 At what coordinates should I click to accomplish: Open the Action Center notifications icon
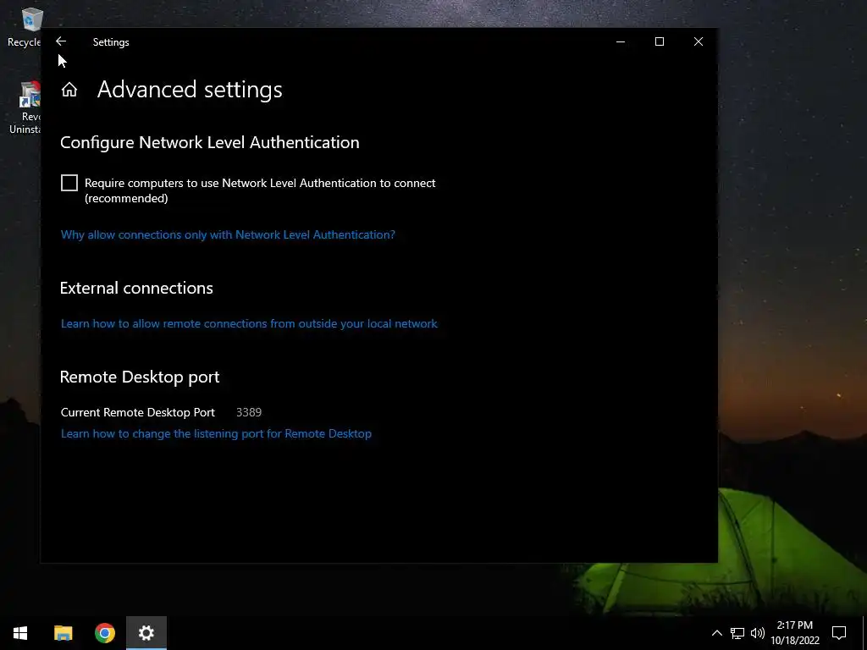point(839,633)
